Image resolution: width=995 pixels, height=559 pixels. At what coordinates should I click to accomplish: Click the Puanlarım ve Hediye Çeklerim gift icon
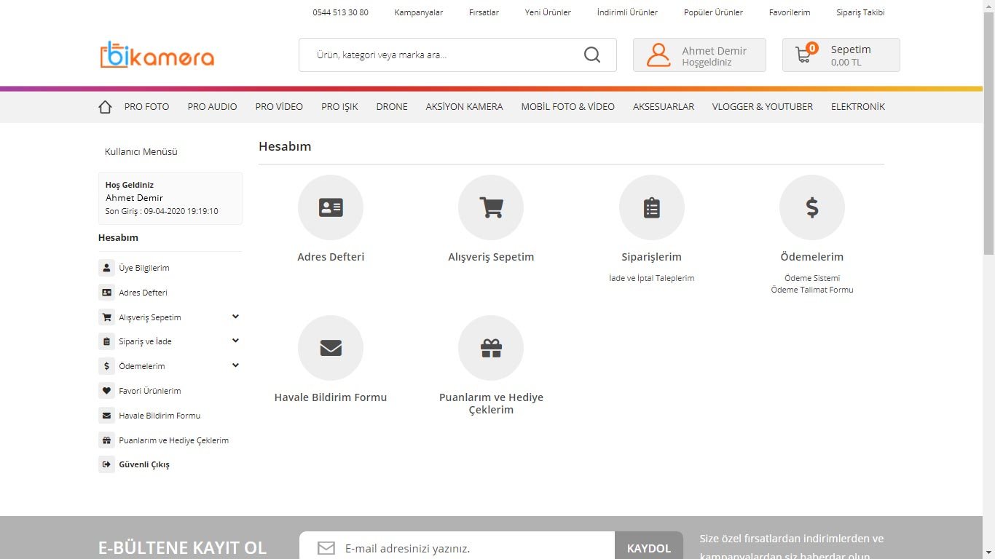pos(491,348)
